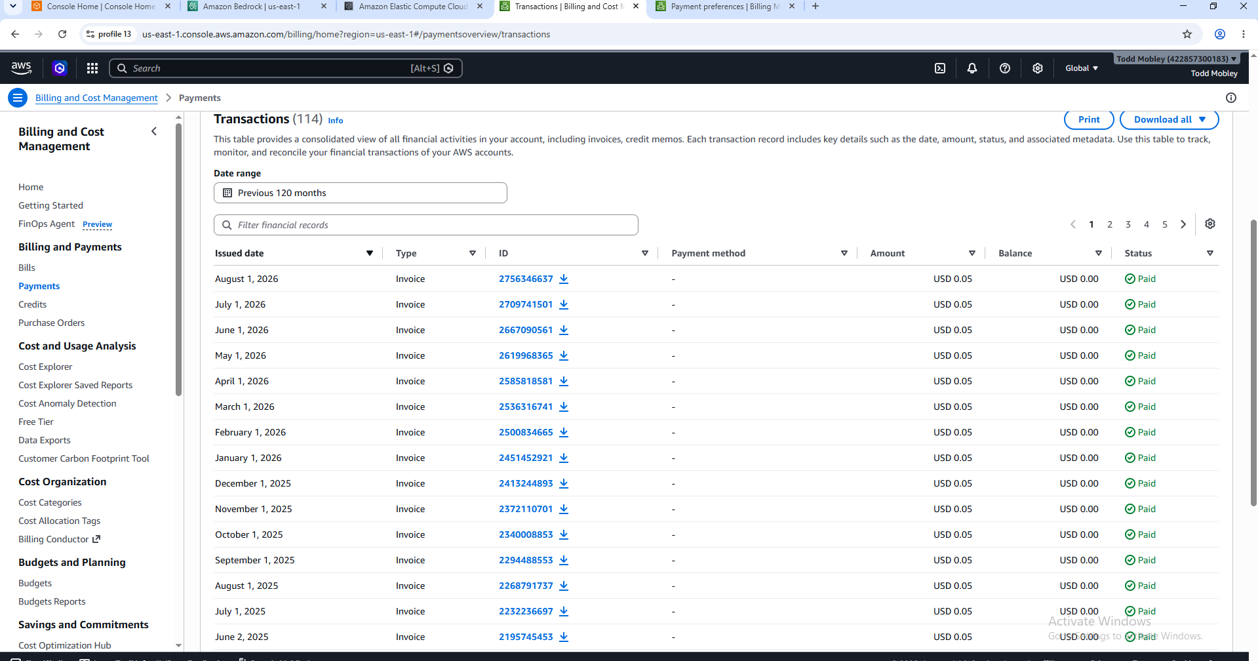Download invoice 2709741501
The height and width of the screenshot is (661, 1258).
tap(564, 304)
